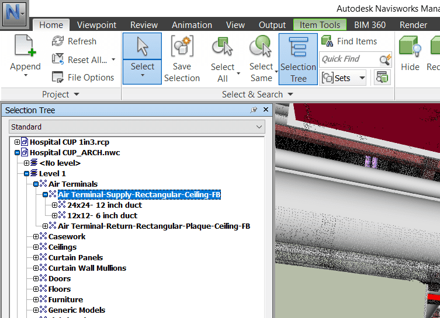Click the Reset All icon
The width and height of the screenshot is (440, 318).
click(58, 60)
